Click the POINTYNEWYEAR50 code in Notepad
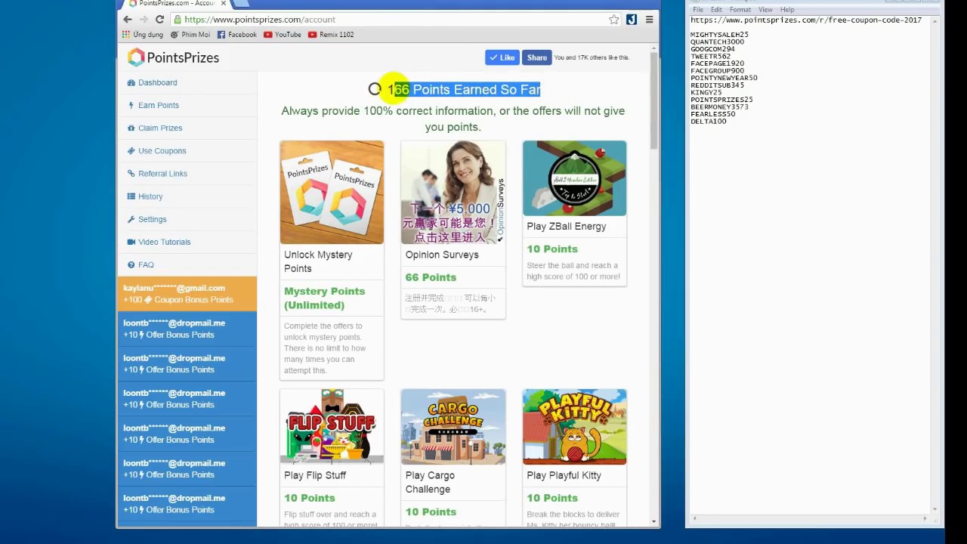Screen dimensions: 967x544 tap(724, 78)
